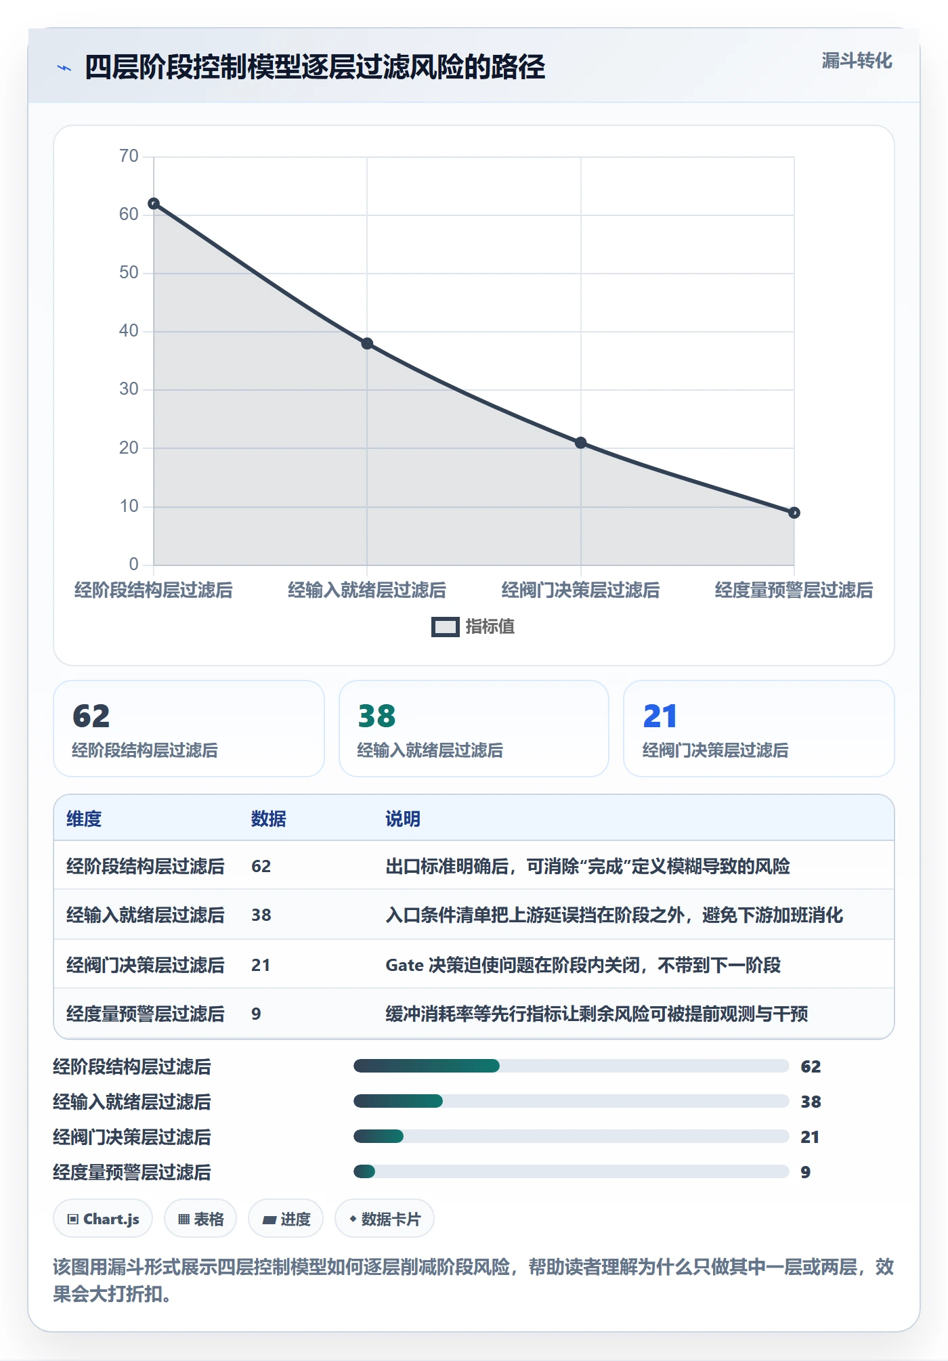Click the square icon in Chart.js chip
This screenshot has width=948, height=1361.
[73, 1219]
